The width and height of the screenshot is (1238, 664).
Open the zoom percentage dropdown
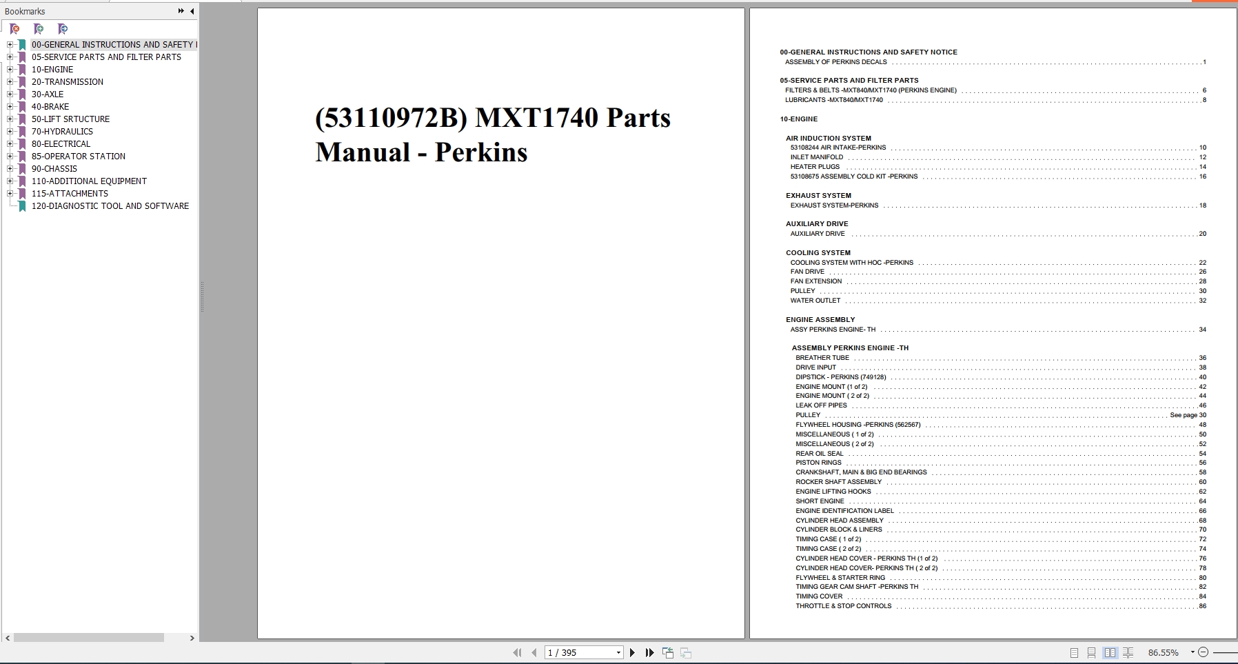(1192, 652)
